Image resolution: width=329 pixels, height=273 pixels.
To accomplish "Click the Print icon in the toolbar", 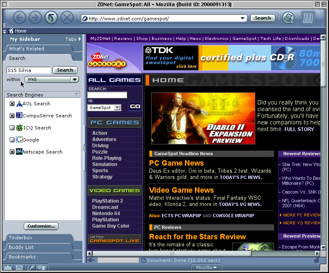I will tap(288, 18).
